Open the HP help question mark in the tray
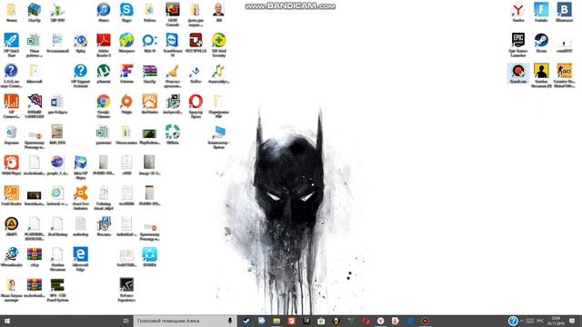Viewport: 582px width, 327px height. coord(513,321)
